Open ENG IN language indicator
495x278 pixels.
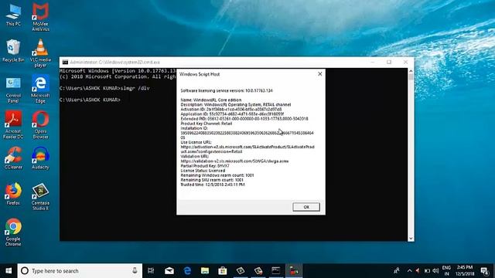(x=446, y=271)
